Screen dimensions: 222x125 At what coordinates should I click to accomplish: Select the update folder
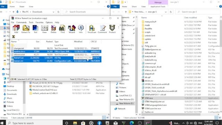click(148, 39)
